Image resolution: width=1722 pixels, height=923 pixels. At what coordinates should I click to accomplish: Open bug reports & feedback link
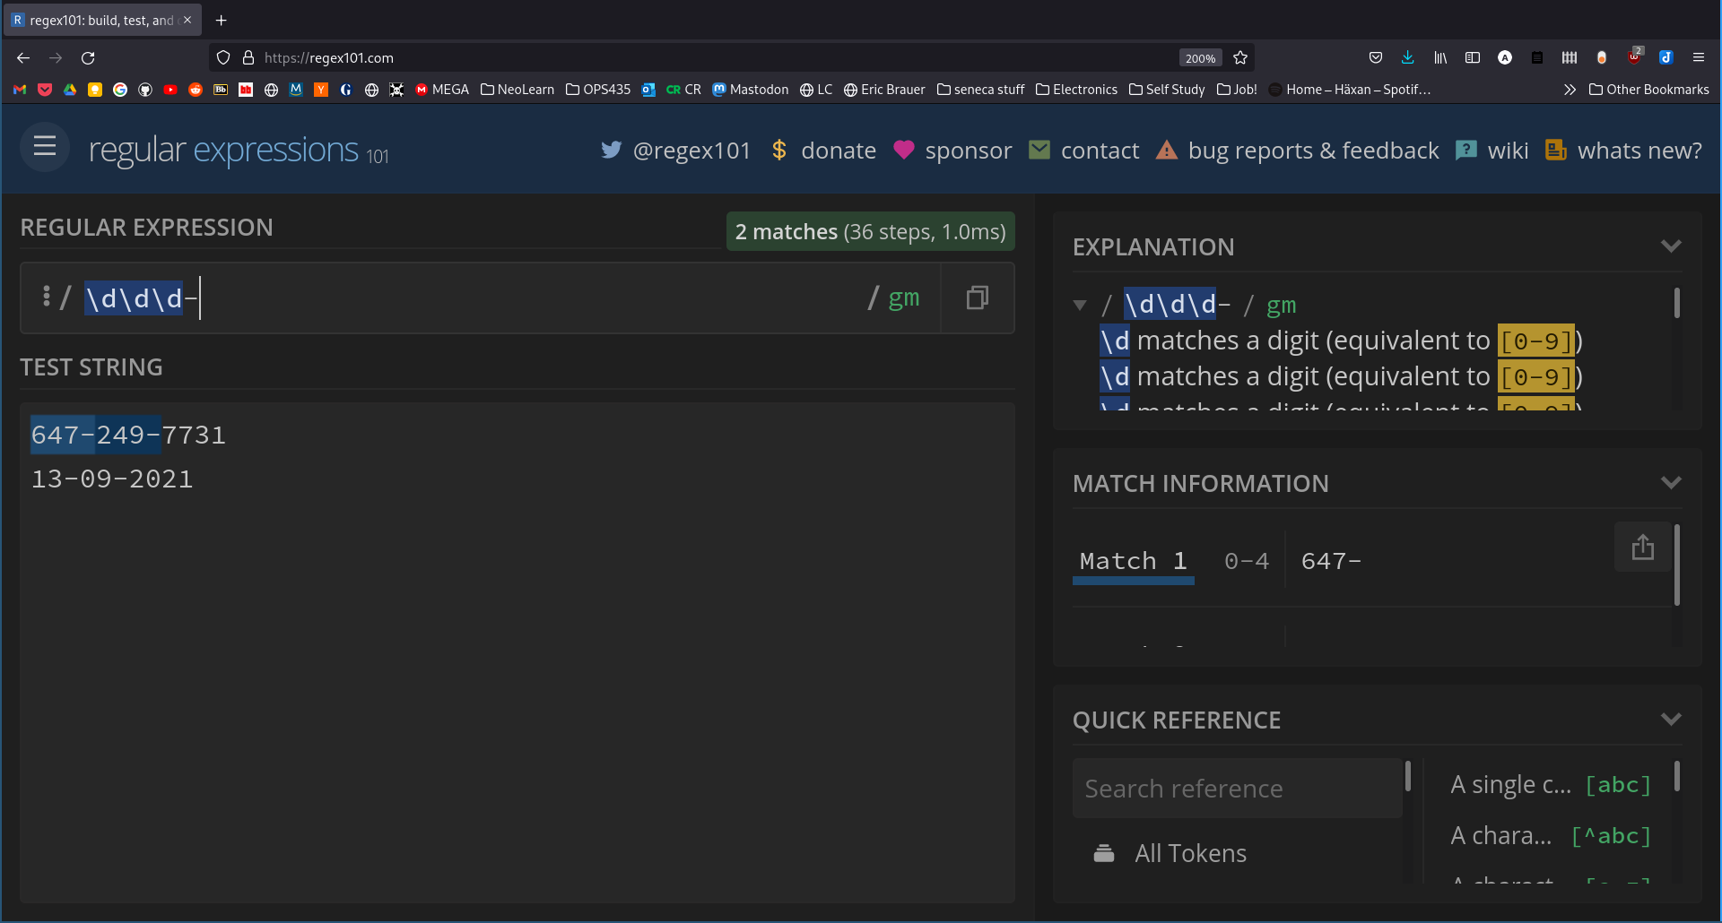point(1312,151)
